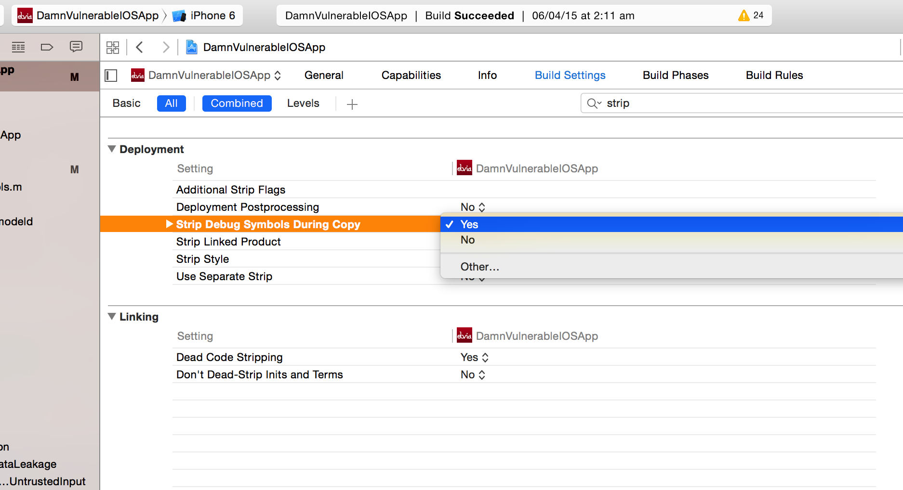Choose Yes in the popup menu
903x490 pixels.
pyautogui.click(x=672, y=224)
